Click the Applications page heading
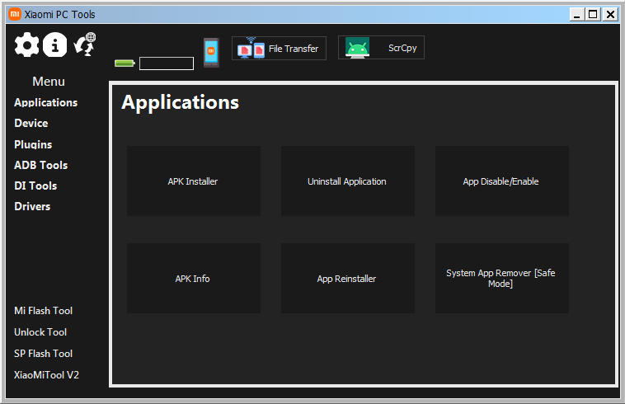This screenshot has width=625, height=404. coord(181,102)
